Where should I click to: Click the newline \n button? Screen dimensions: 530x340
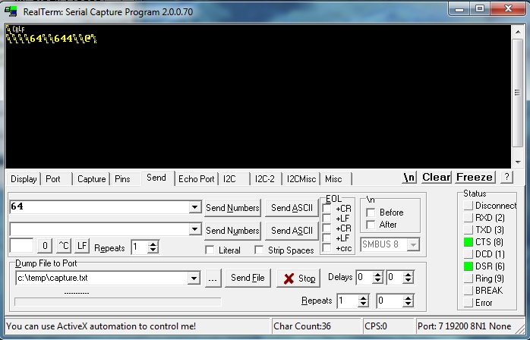tap(409, 178)
